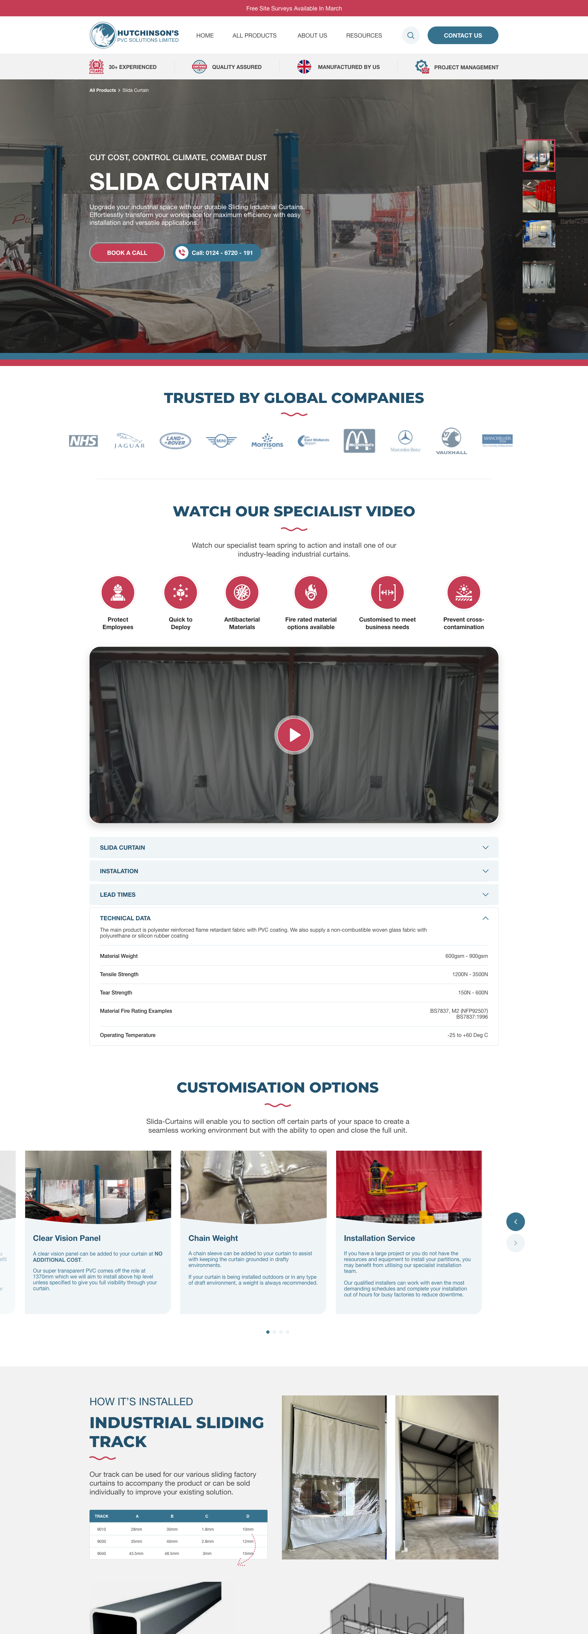Click the warehouse curtain installer photo

(x=447, y=1477)
